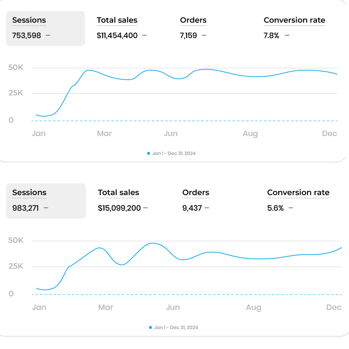
Task: Select the Sessions tab showing 983,271
Action: (x=46, y=201)
